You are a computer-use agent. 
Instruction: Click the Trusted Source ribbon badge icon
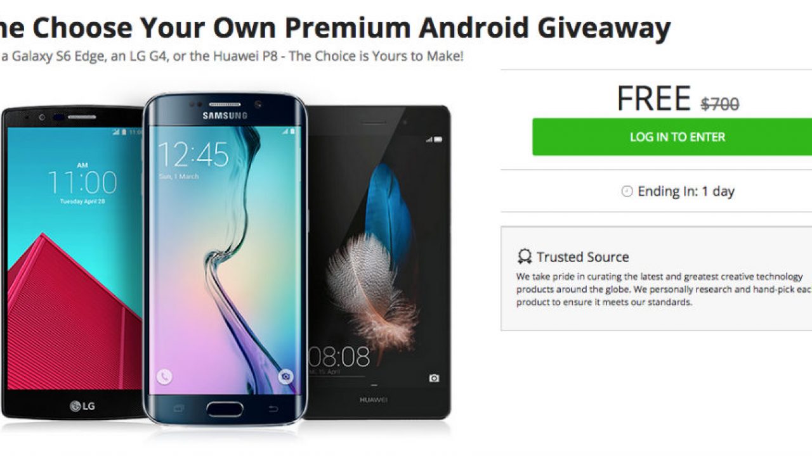[524, 256]
